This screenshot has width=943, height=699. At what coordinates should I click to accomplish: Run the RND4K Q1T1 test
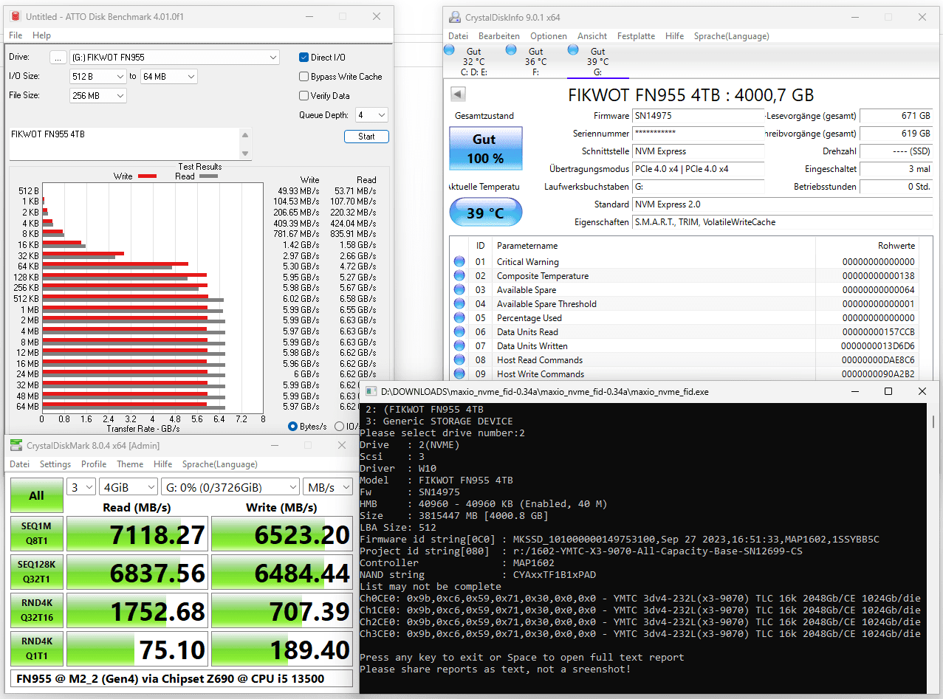(36, 650)
